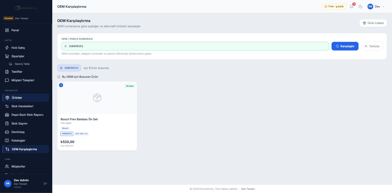Click the Demirbaş drive icon

point(7,132)
